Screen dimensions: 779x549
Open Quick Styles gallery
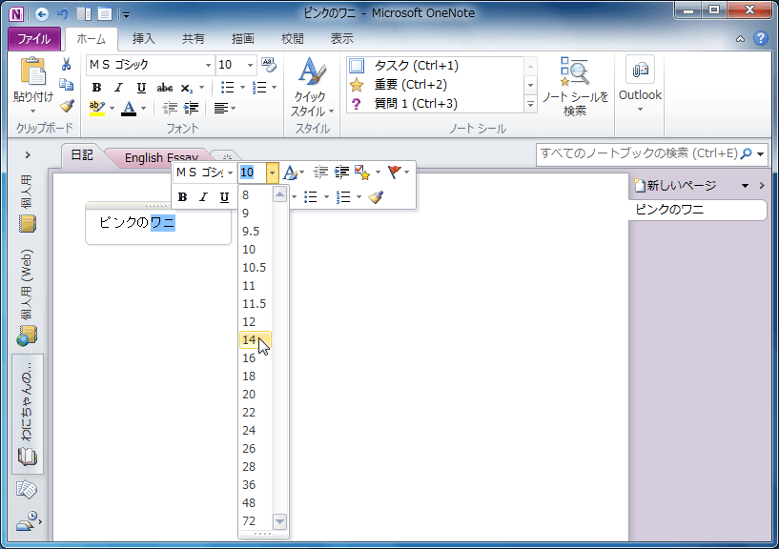(312, 88)
